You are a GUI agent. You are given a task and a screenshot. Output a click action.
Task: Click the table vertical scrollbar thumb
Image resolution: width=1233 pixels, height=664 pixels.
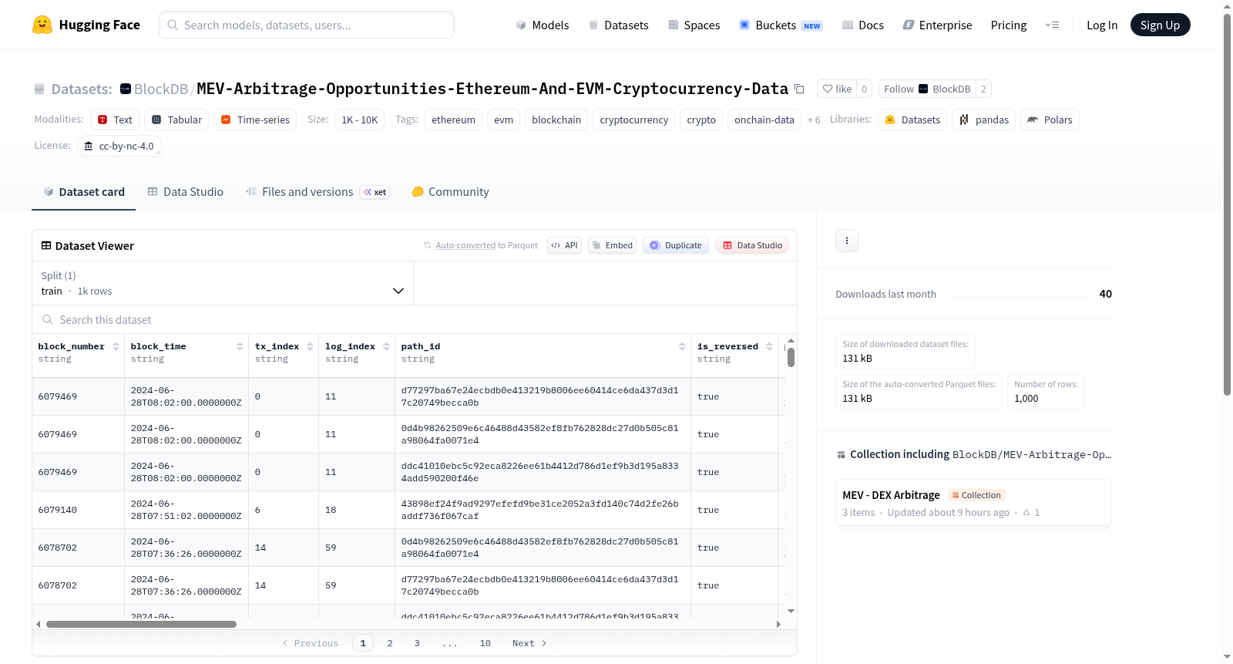point(791,357)
